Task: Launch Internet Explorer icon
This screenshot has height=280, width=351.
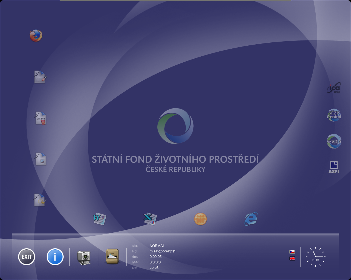Action: coord(251,219)
